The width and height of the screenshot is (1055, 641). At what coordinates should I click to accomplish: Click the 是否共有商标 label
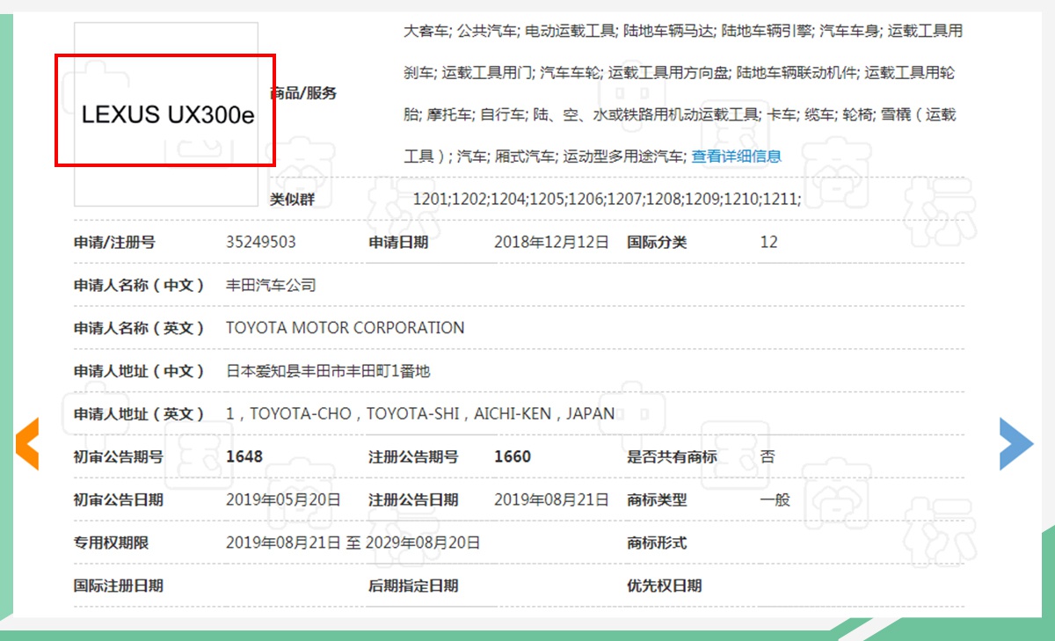(672, 456)
